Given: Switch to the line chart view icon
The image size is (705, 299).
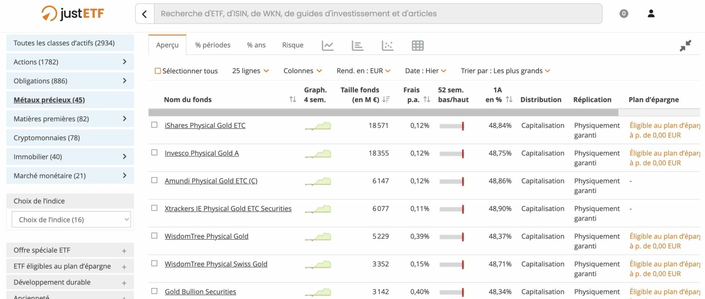Looking at the screenshot, I should click(328, 45).
